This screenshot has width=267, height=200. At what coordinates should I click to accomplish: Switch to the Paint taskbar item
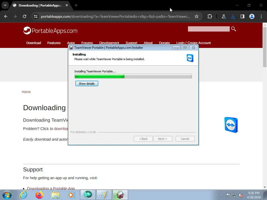(104, 195)
